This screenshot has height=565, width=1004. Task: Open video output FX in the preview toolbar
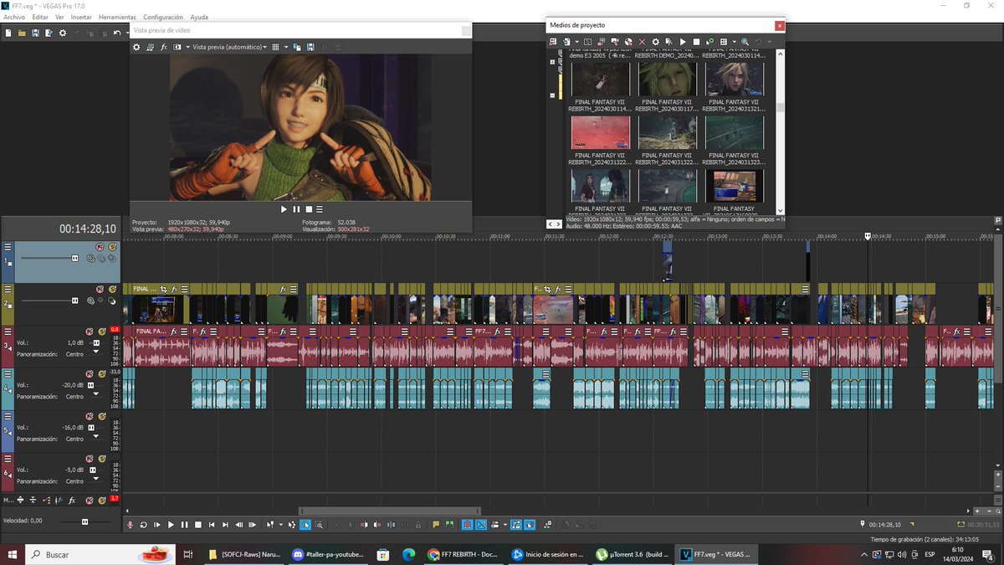(x=164, y=47)
